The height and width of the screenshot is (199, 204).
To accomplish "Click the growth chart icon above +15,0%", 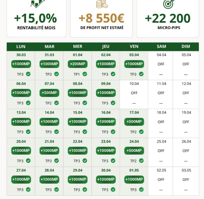I will 38,4.
